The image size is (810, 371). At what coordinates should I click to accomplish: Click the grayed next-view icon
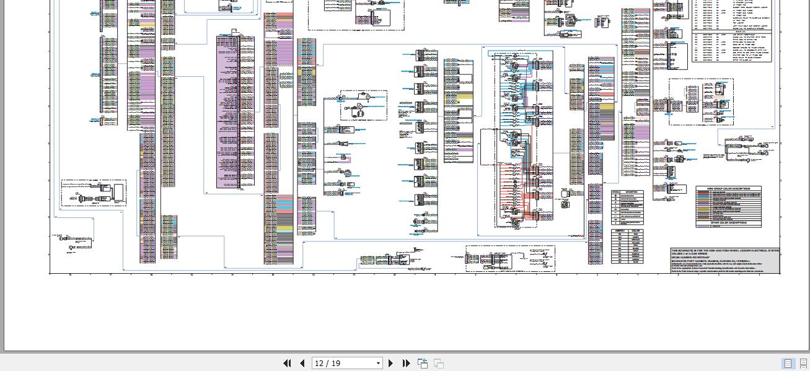439,364
